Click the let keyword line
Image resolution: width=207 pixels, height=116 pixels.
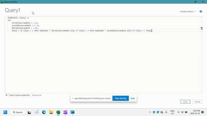pos(9,20)
